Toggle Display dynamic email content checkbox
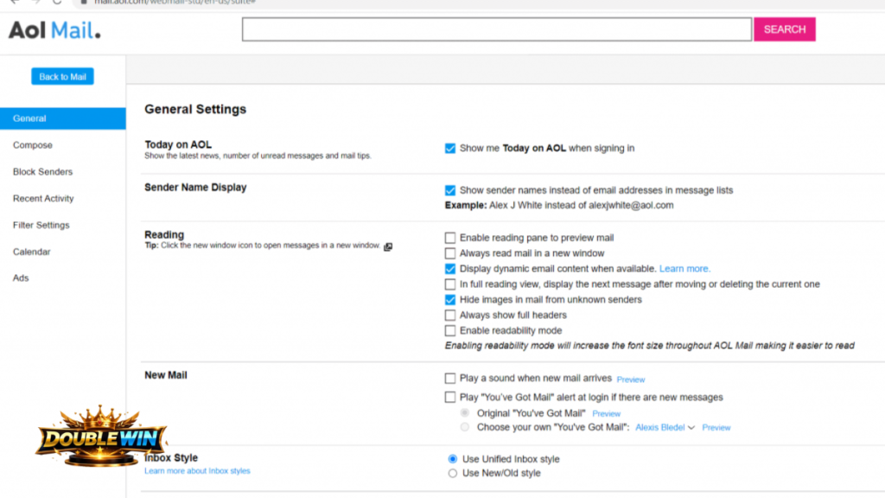Viewport: 885px width, 498px height. click(449, 270)
